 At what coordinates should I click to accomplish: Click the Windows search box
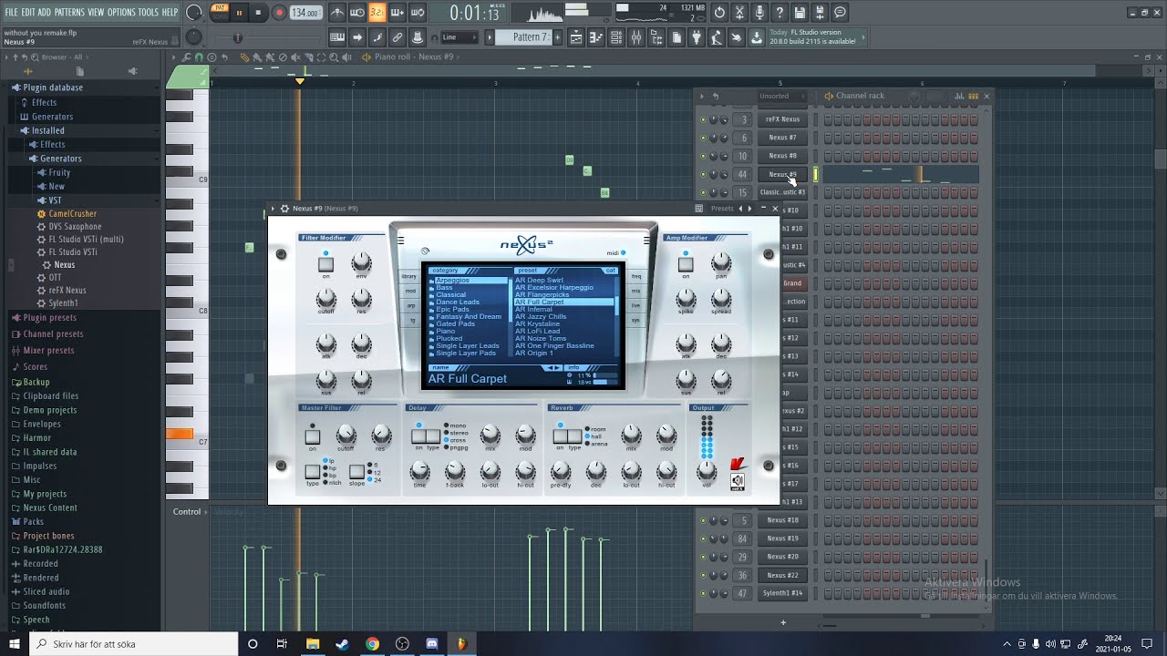point(133,644)
